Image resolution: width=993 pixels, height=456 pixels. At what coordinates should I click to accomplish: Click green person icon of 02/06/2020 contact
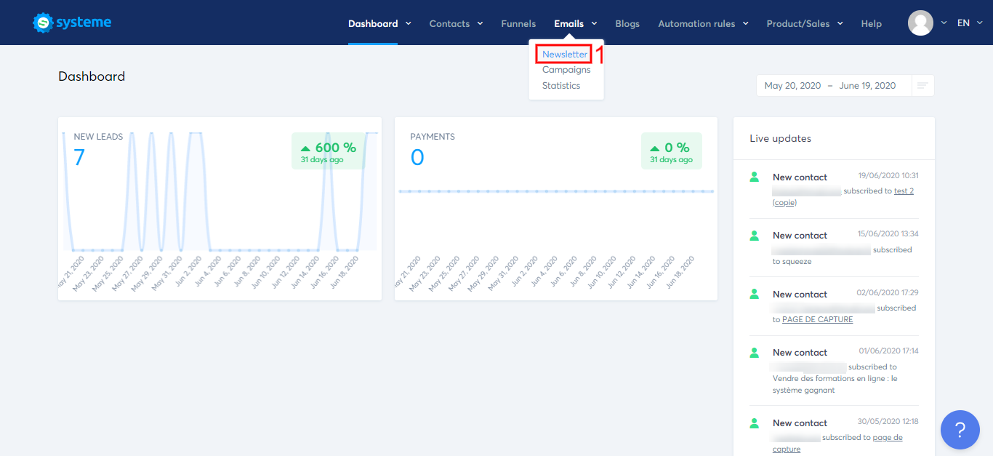pos(755,294)
